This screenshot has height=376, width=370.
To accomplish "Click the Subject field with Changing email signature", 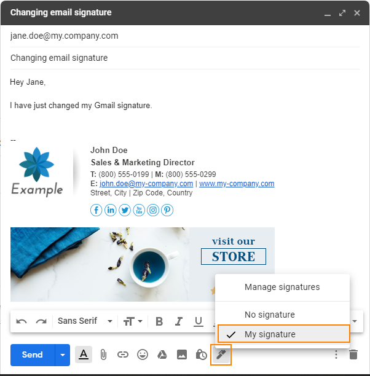I will tap(184, 58).
